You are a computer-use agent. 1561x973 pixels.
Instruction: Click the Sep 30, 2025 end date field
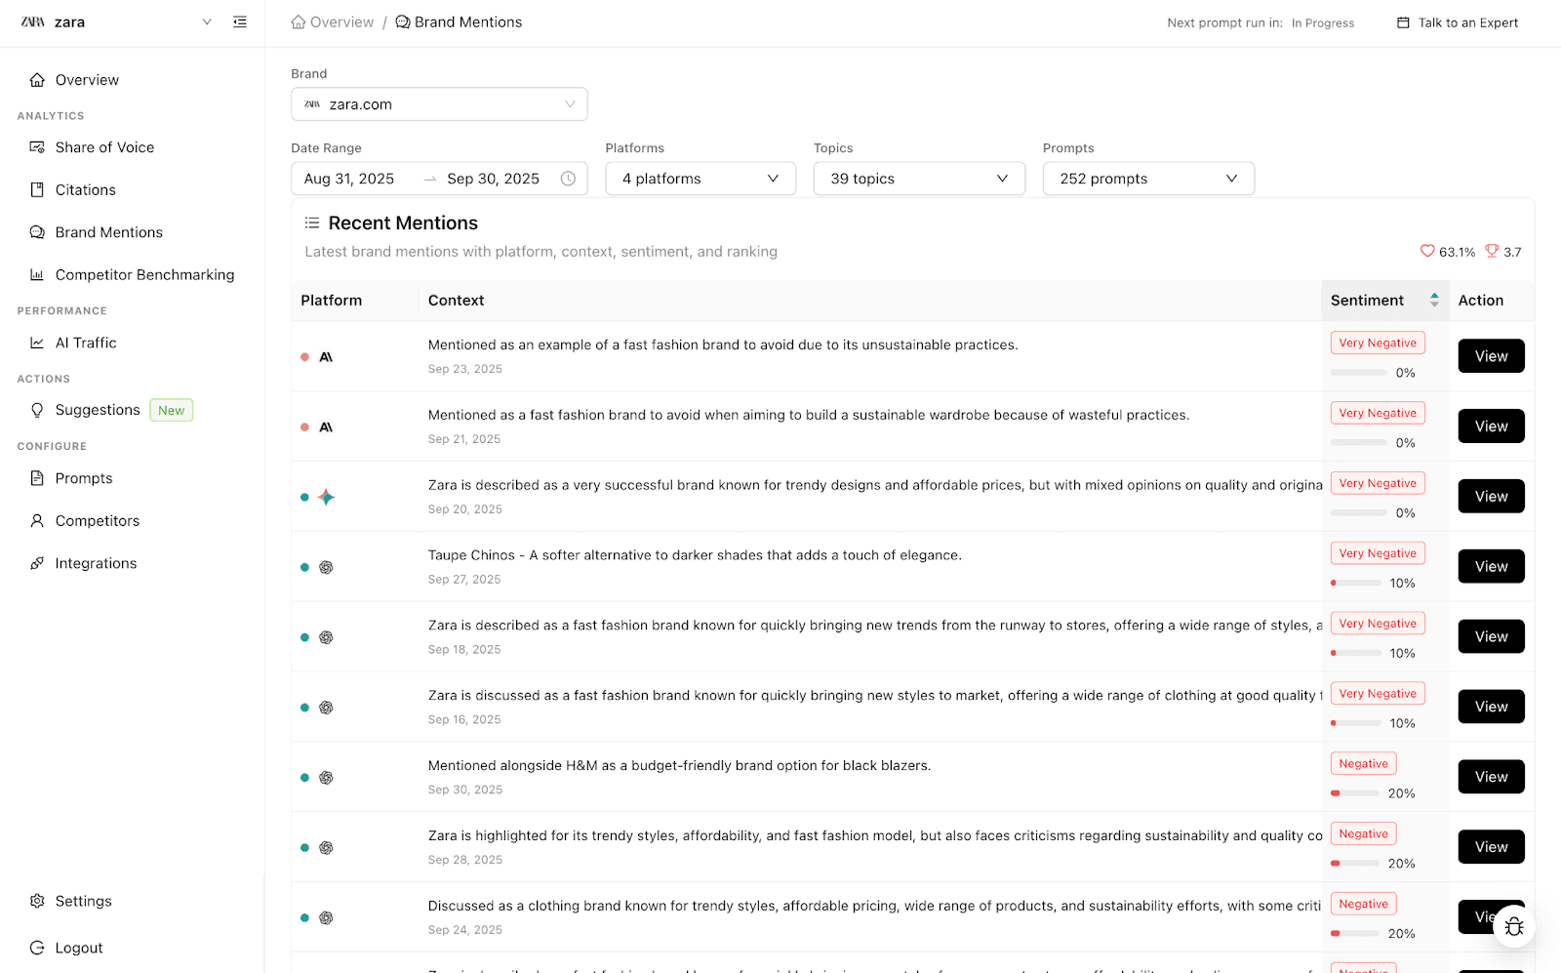(493, 179)
